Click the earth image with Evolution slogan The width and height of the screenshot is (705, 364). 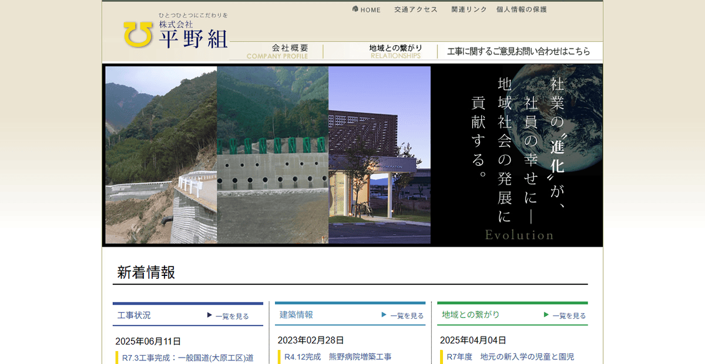click(x=517, y=155)
